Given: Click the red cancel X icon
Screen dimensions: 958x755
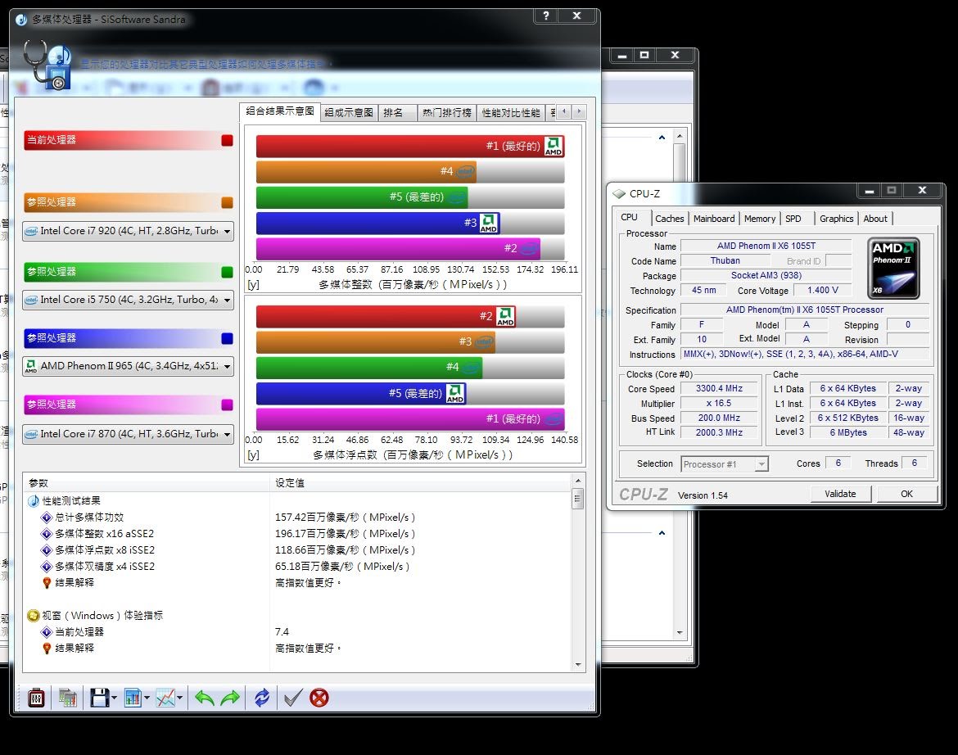Looking at the screenshot, I should [x=319, y=698].
